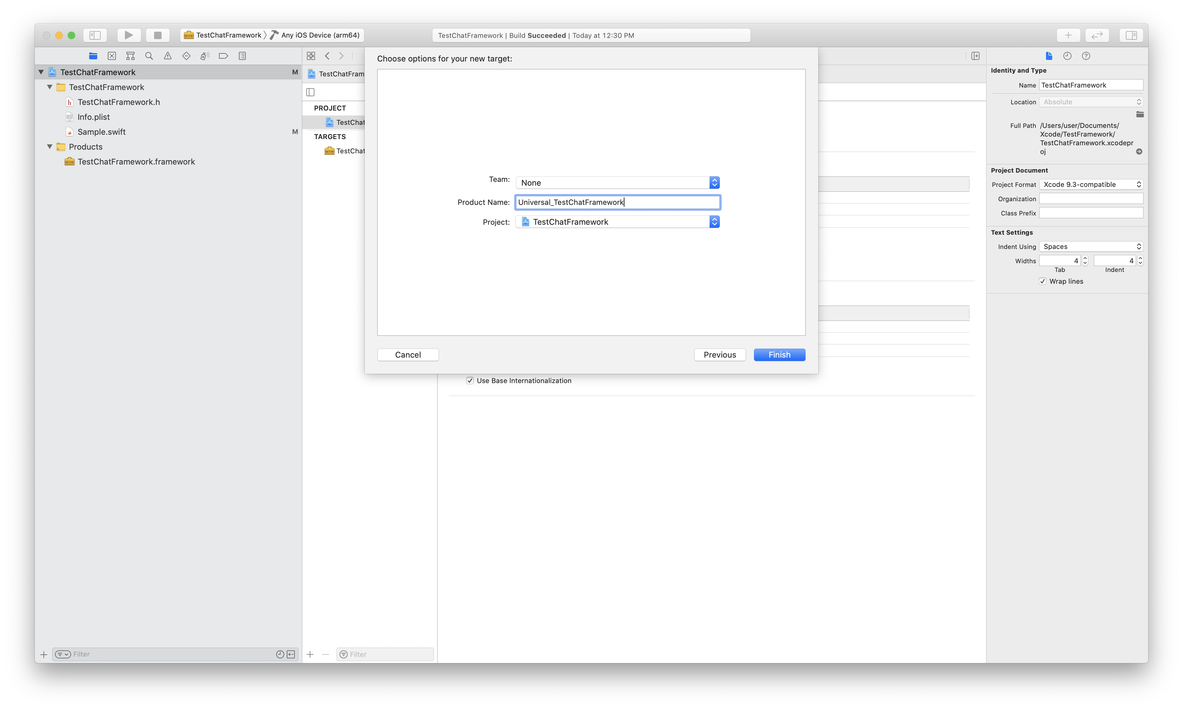This screenshot has height=709, width=1183.
Task: Toggle the Wrap lines checkbox
Action: [x=1043, y=282]
